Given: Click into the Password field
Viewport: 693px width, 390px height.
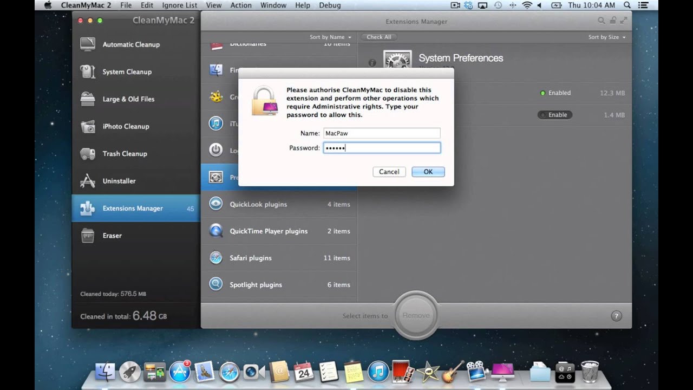Looking at the screenshot, I should tap(382, 148).
